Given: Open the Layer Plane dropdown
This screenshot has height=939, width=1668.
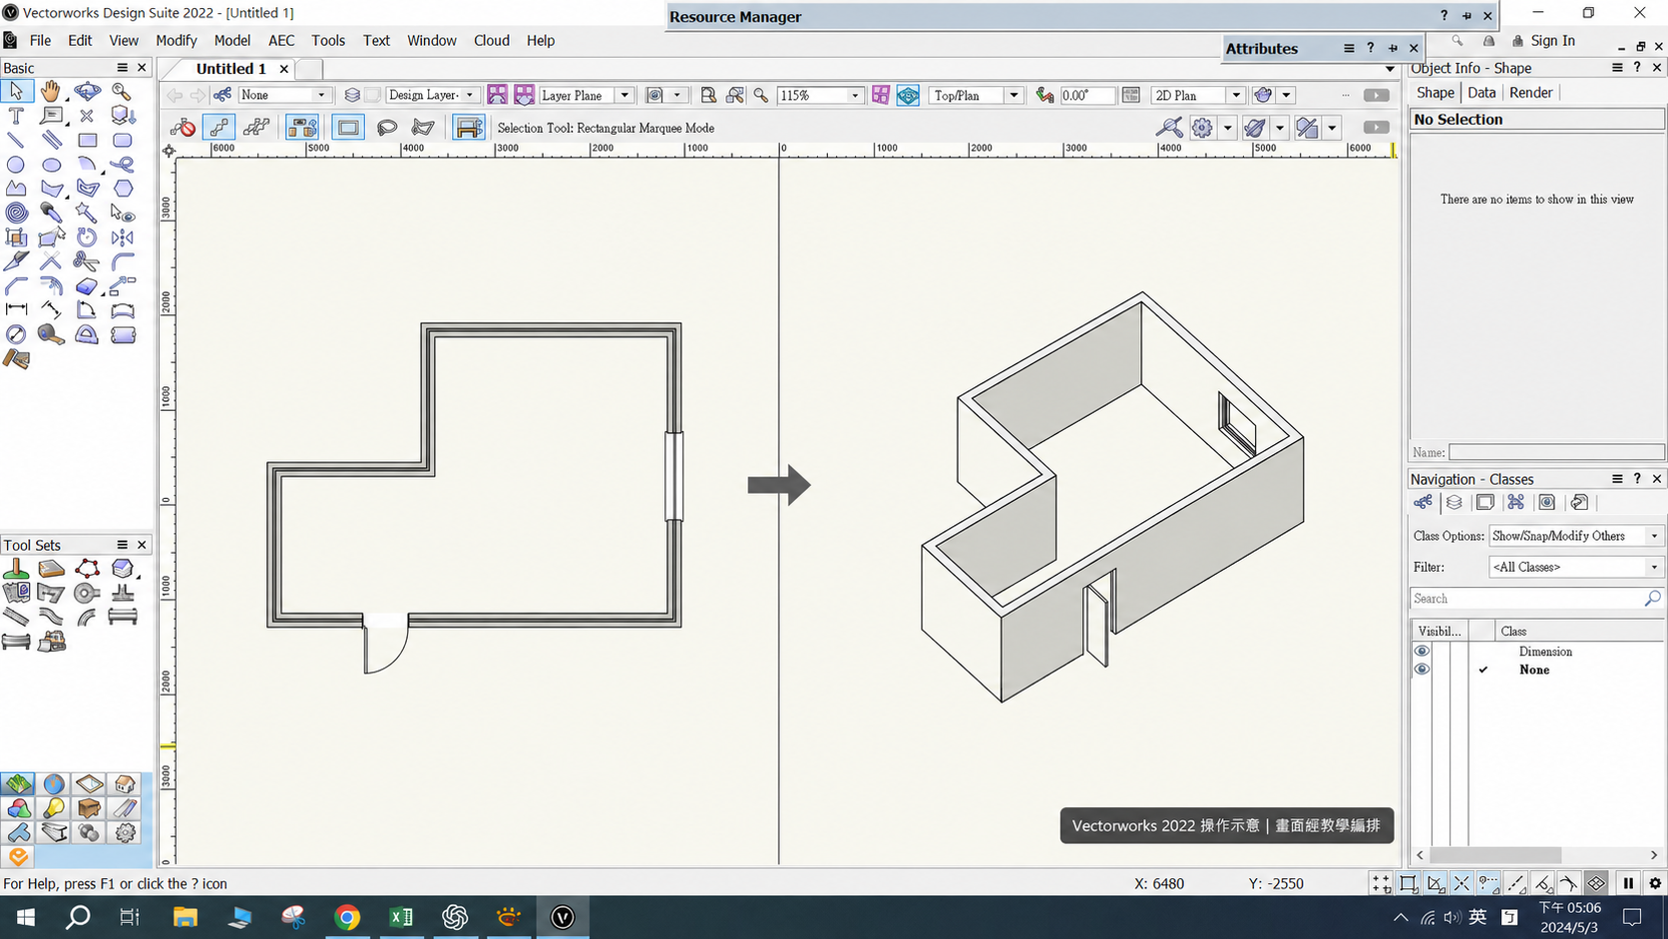Looking at the screenshot, I should click(x=586, y=95).
